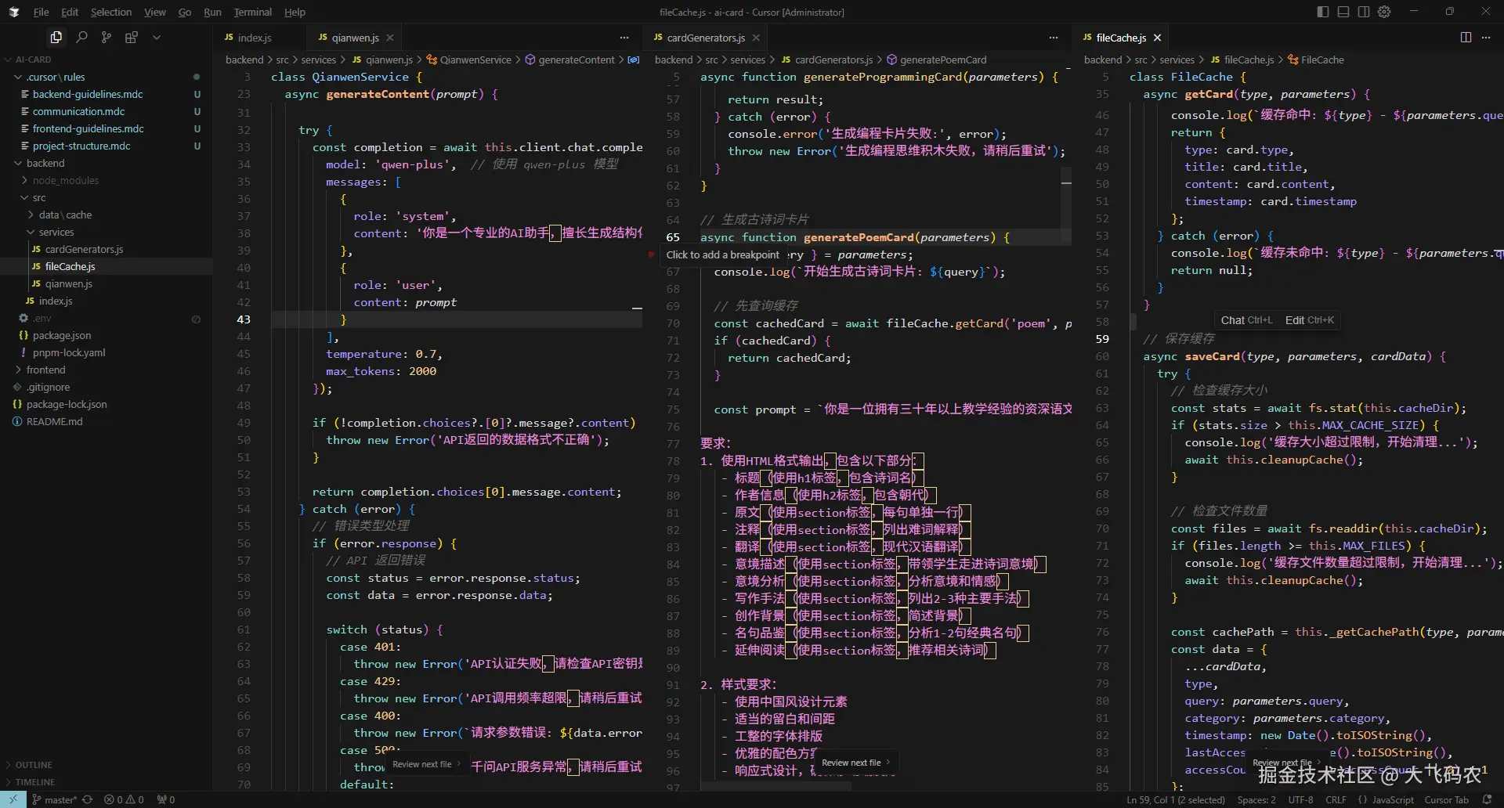Toggle the bottom panel layout icon
Viewport: 1504px width, 808px height.
(1343, 12)
